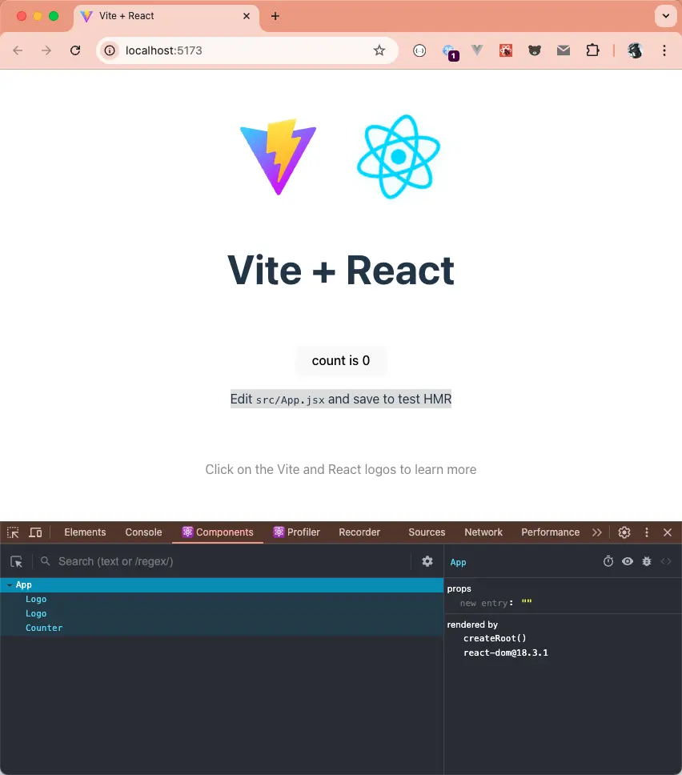Inspect the matching DOM element eye icon

tap(628, 561)
